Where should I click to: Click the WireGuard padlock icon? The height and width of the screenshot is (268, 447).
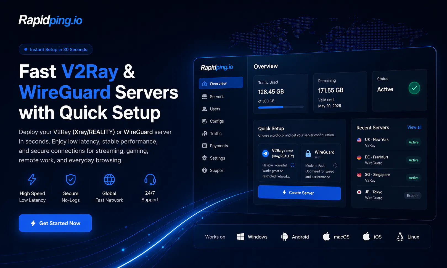(x=308, y=153)
